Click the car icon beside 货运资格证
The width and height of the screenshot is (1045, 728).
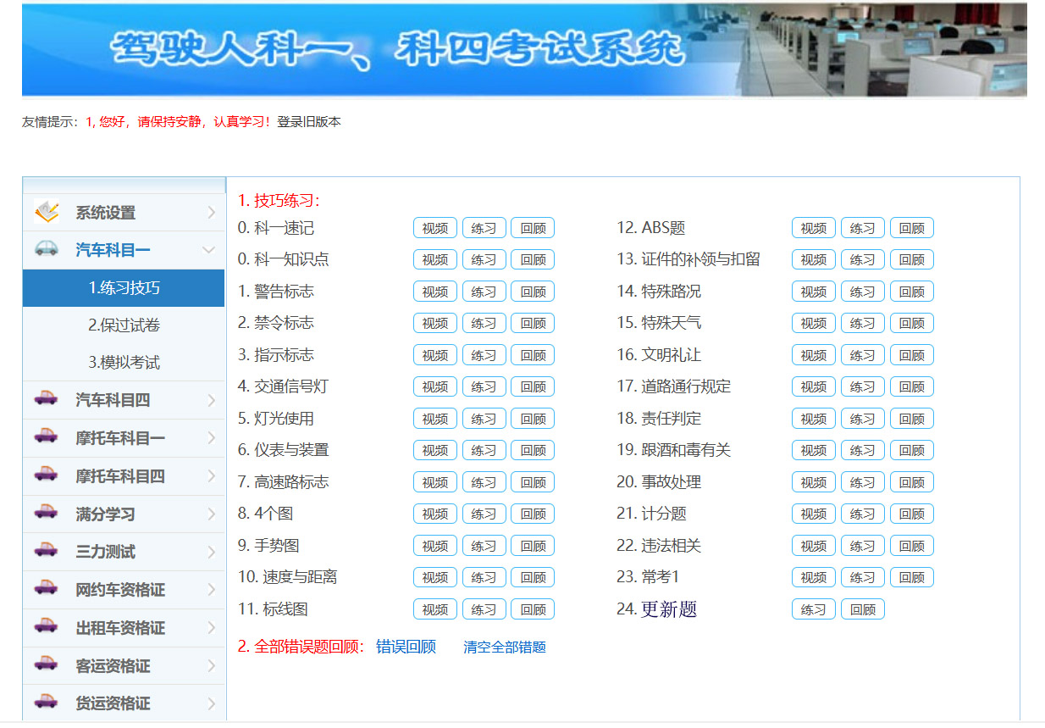coord(47,702)
